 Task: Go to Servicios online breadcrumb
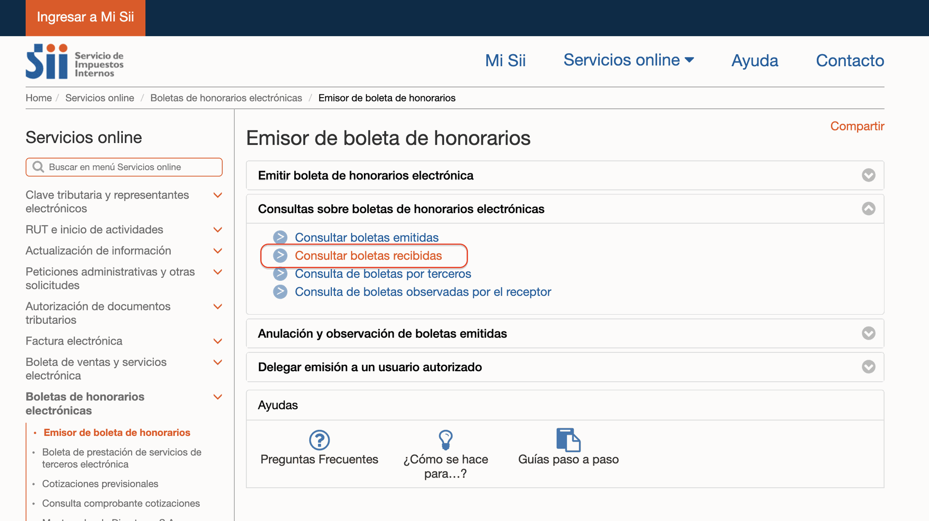[x=100, y=98]
